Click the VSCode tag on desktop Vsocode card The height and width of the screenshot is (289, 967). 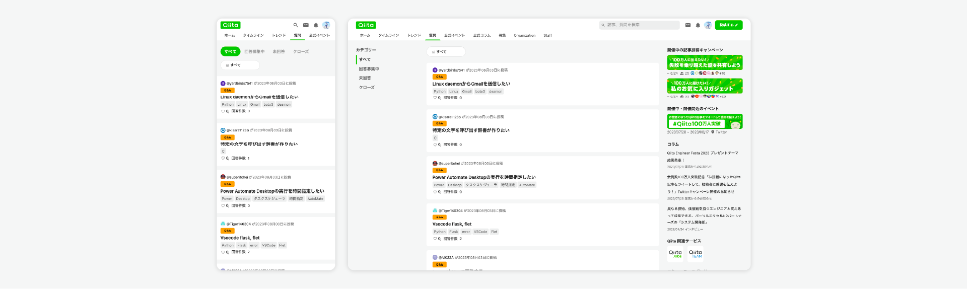click(x=480, y=232)
